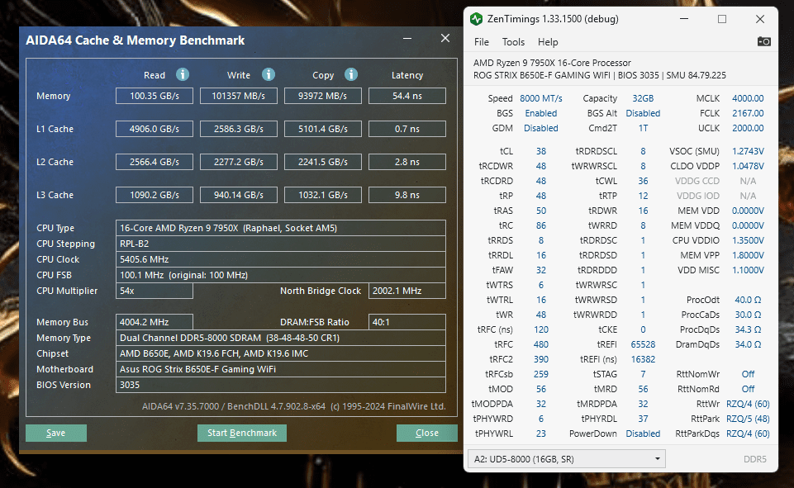Viewport: 794px width, 488px height.
Task: Click the L3 Cache write 940.14 GB/s value
Action: click(239, 195)
